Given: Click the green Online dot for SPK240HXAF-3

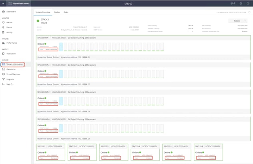Looking at the screenshot, I should pos(45,98).
